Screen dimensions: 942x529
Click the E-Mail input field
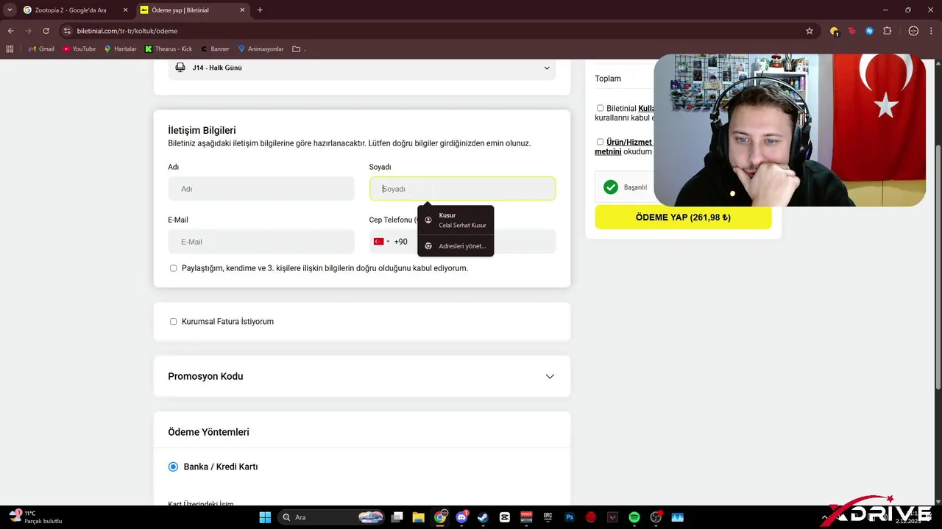[x=261, y=242]
